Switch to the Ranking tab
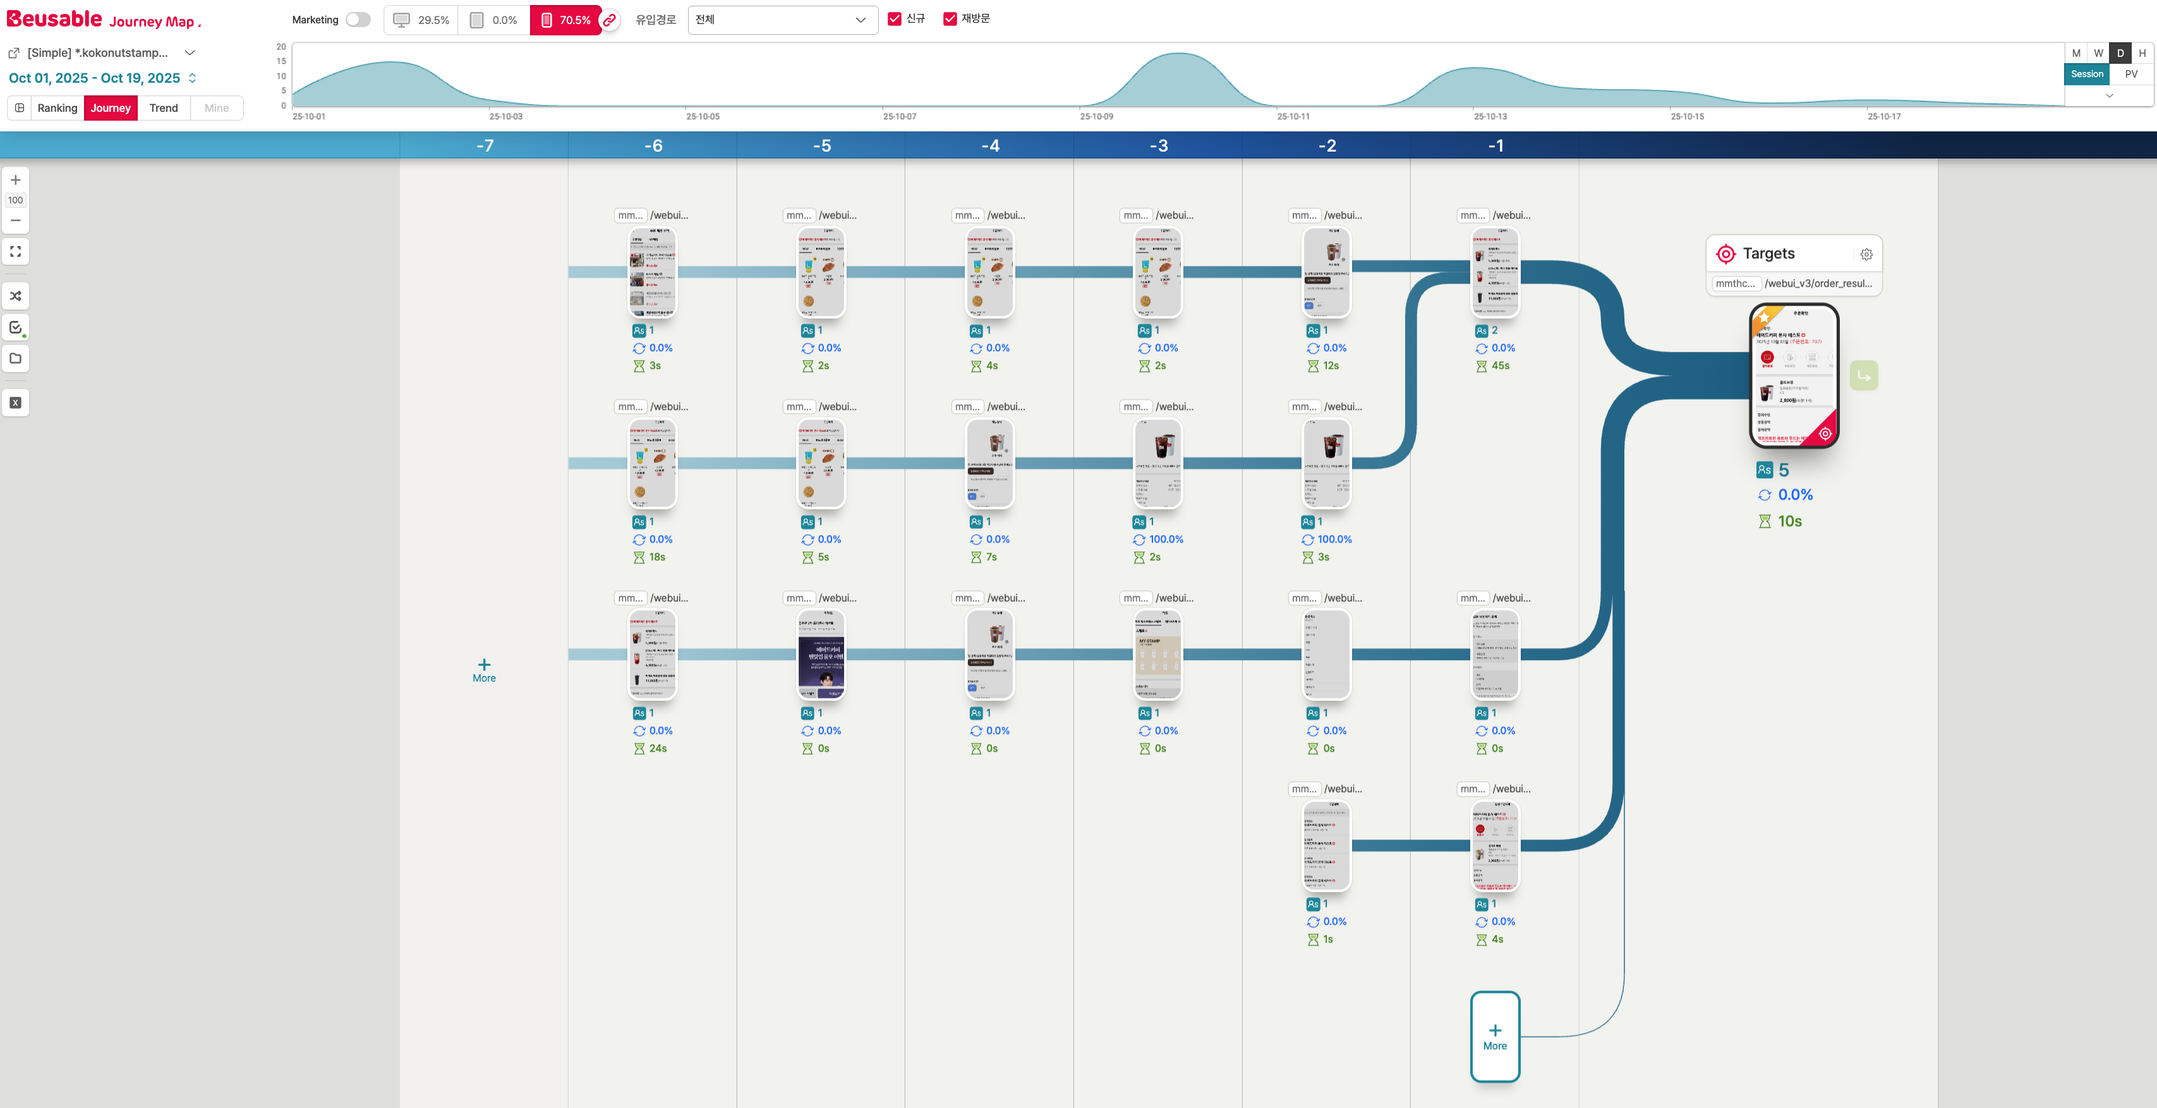Image resolution: width=2157 pixels, height=1108 pixels. pyautogui.click(x=57, y=108)
